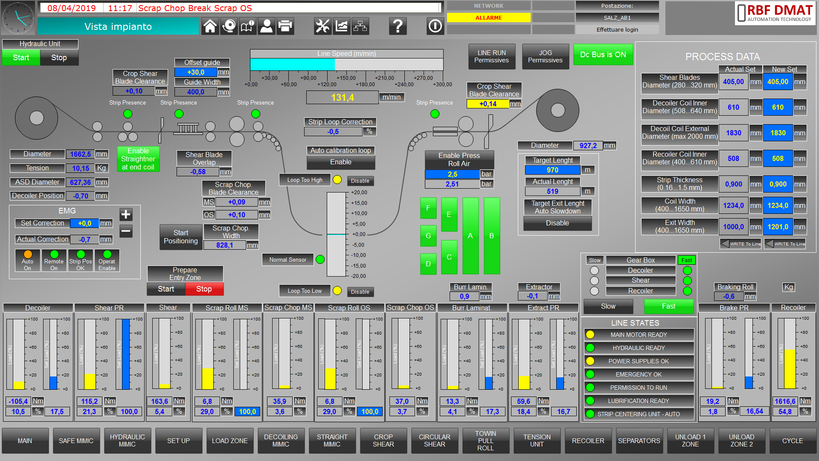Open JOG Permissives
This screenshot has width=819, height=461.
pyautogui.click(x=546, y=56)
